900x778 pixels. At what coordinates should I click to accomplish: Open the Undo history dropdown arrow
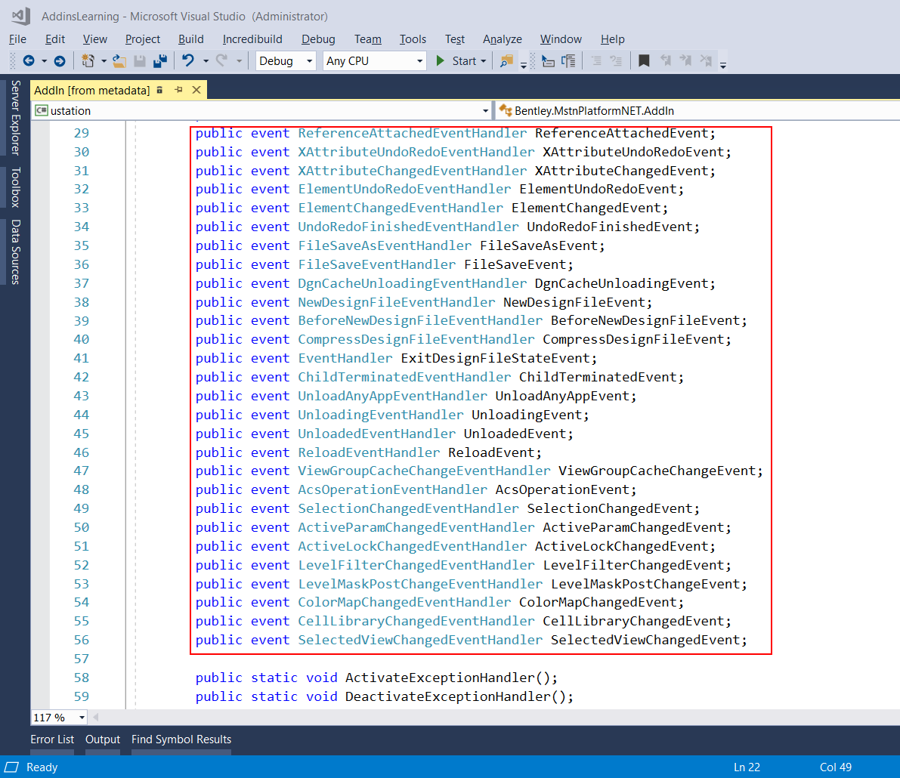[x=206, y=61]
